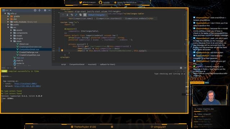Click the GitHub project link in chat
This screenshot has width=230, height=129.
(210, 75)
